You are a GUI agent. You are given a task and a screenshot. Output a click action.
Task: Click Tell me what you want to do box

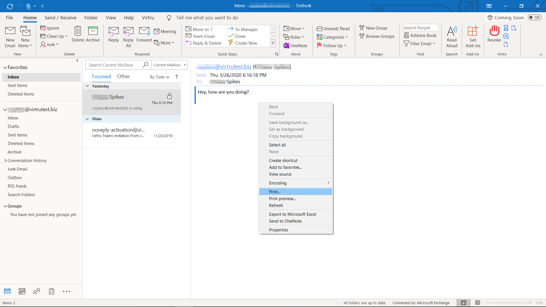(x=207, y=18)
